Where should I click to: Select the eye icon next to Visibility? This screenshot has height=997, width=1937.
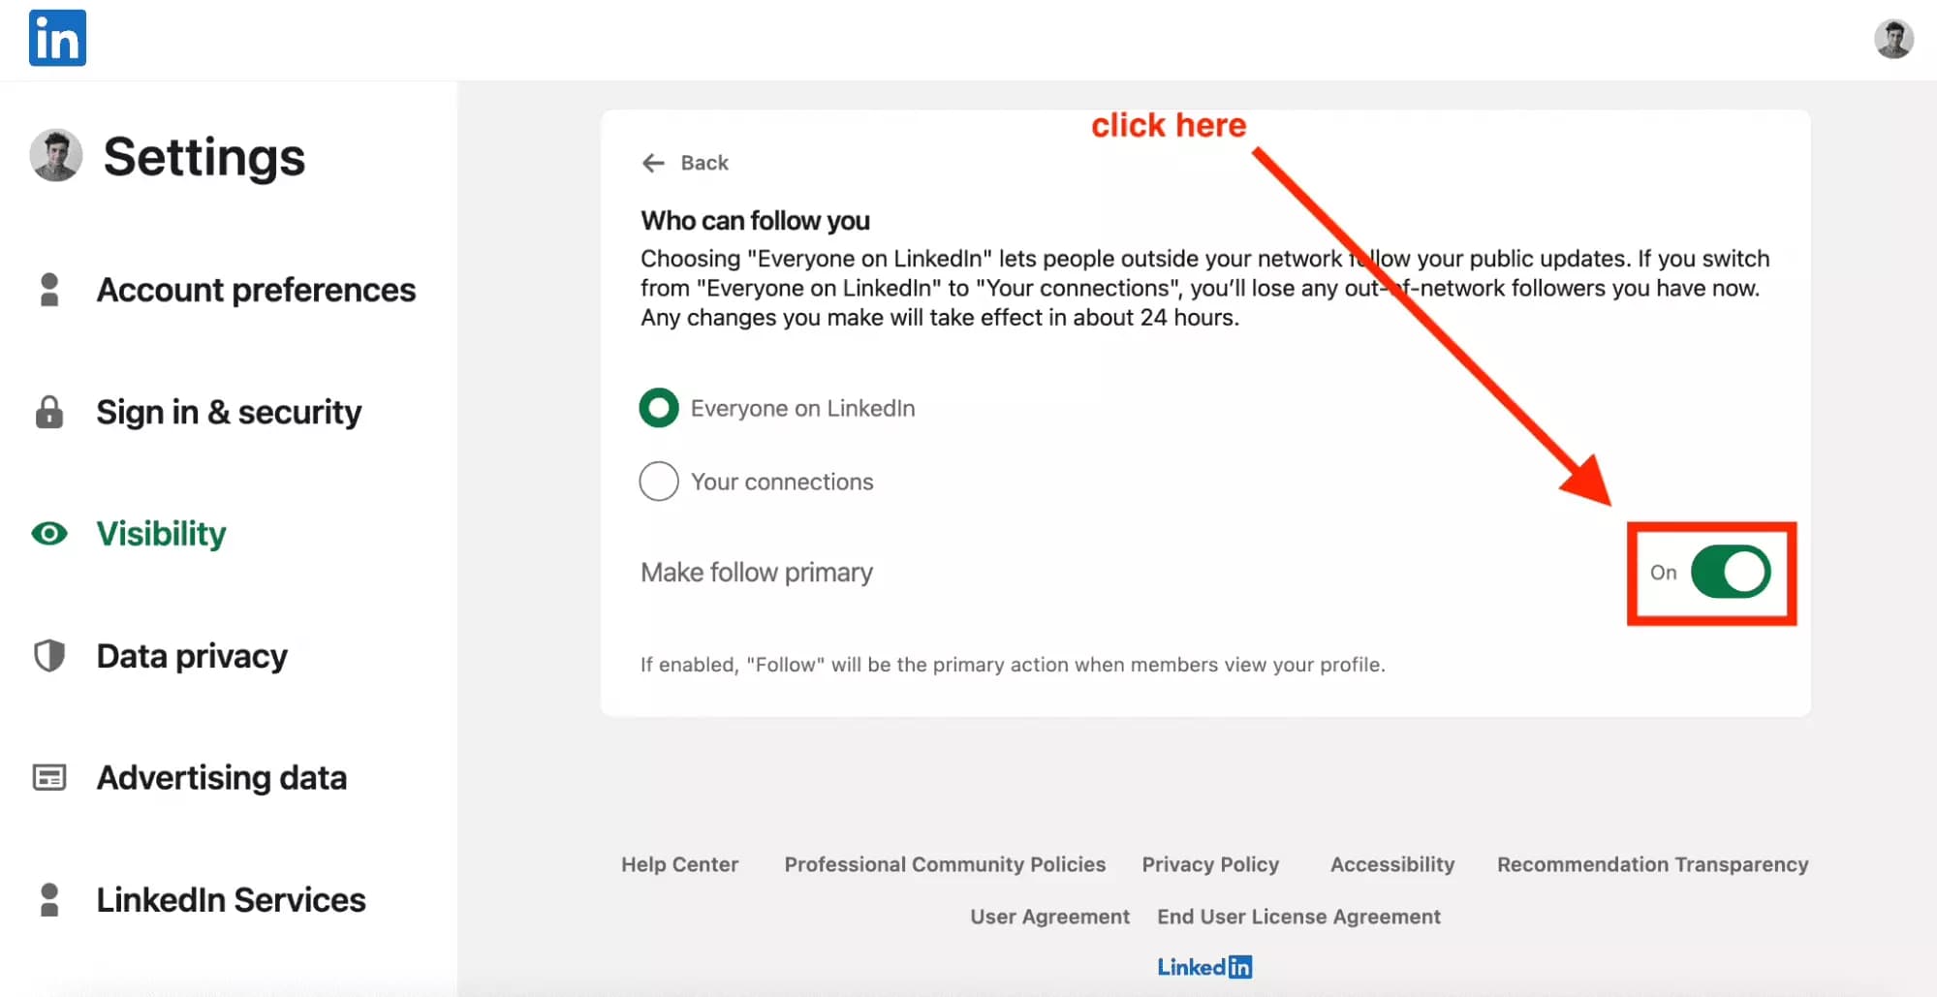point(48,534)
